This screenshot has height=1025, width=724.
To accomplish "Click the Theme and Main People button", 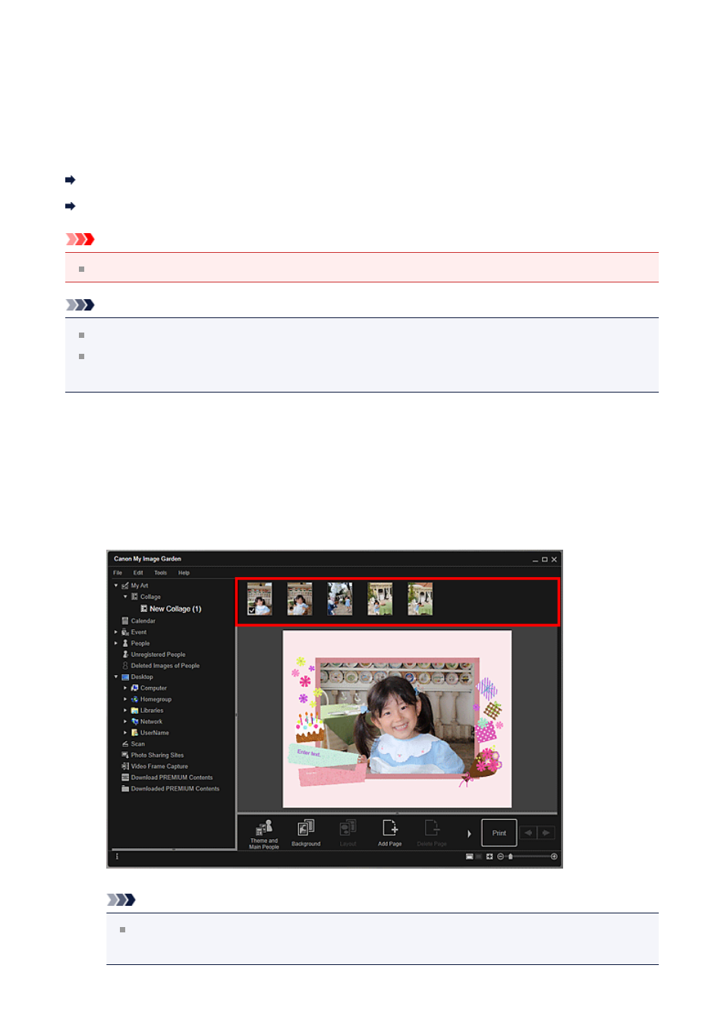I will [264, 834].
